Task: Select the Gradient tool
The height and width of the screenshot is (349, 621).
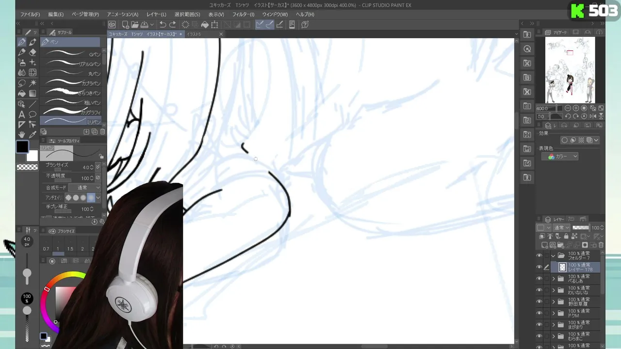Action: [x=33, y=93]
